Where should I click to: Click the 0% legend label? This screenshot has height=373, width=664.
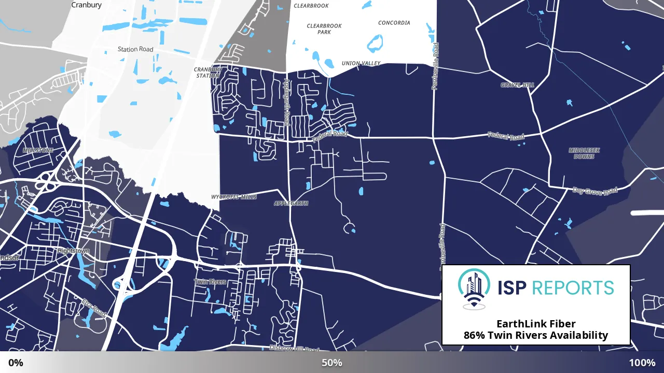point(16,363)
